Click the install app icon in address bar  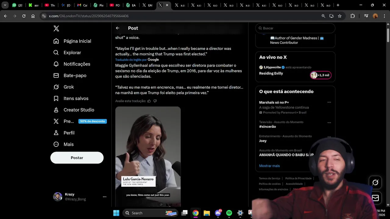point(331,16)
